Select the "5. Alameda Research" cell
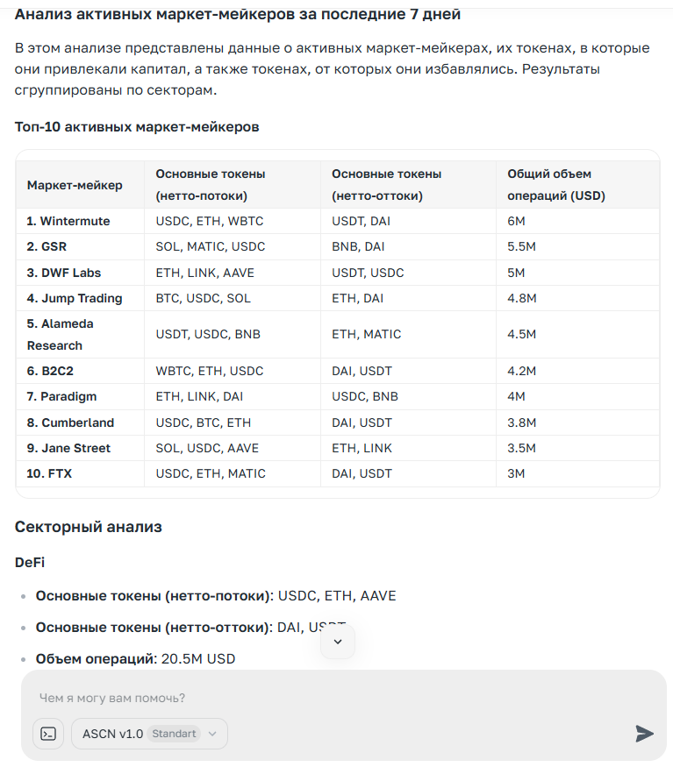 pos(61,334)
